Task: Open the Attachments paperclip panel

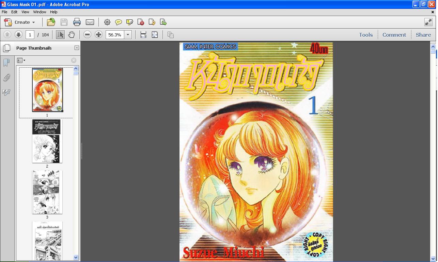Action: pos(6,77)
